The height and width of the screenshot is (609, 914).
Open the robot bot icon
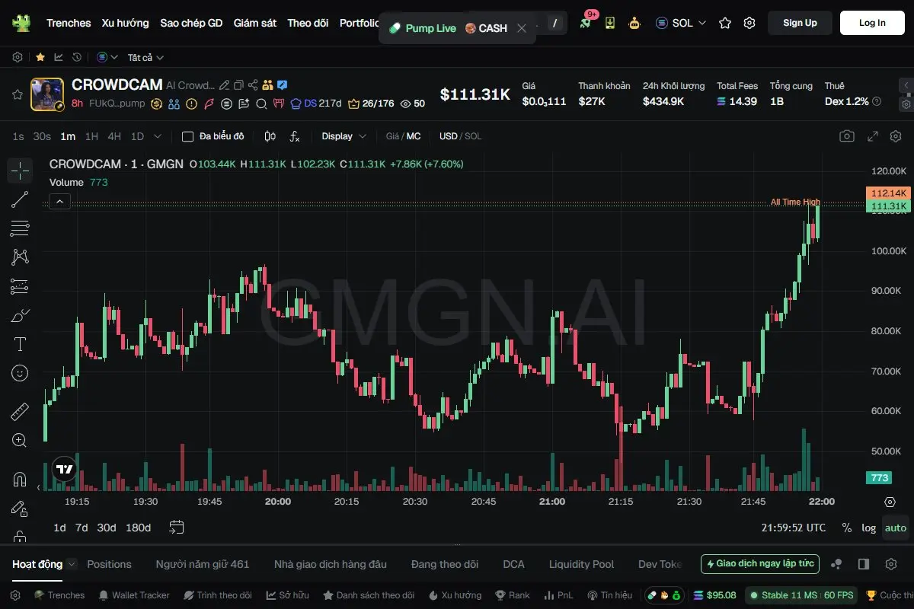[634, 23]
